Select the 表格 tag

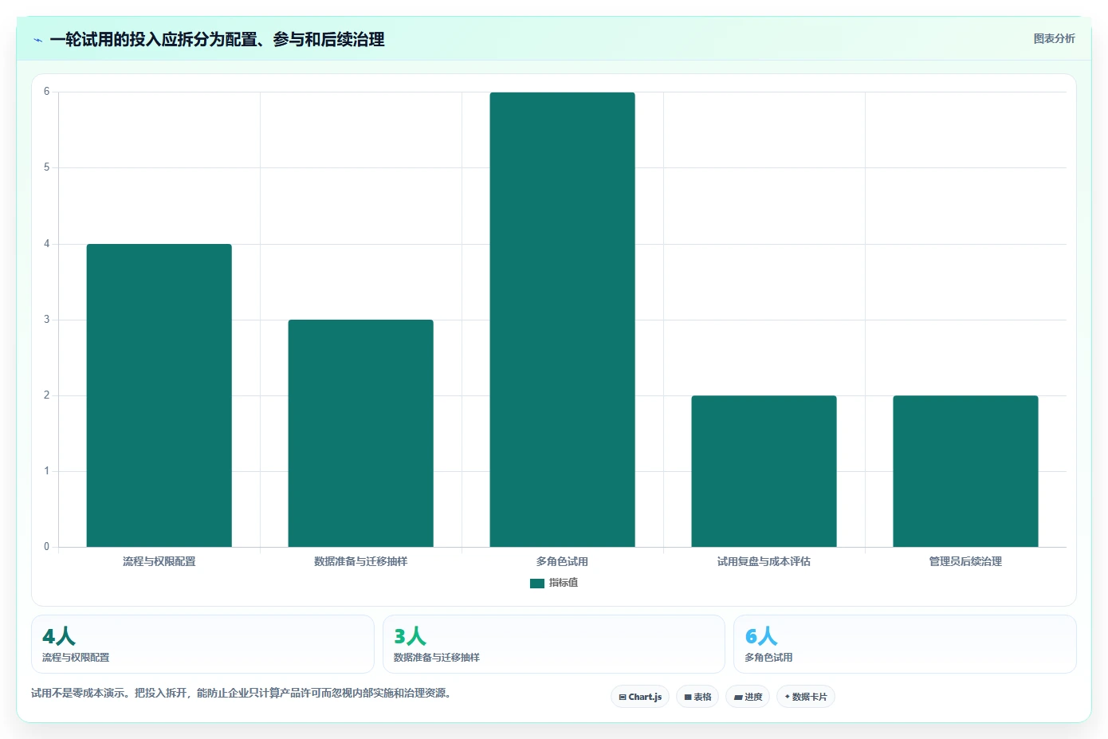[x=697, y=697]
